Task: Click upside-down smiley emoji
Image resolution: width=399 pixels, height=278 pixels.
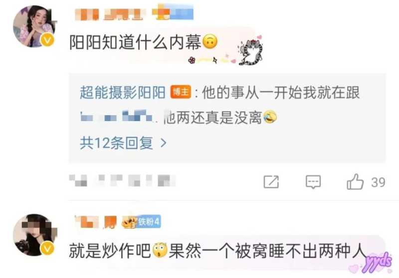Action: pyautogui.click(x=209, y=42)
